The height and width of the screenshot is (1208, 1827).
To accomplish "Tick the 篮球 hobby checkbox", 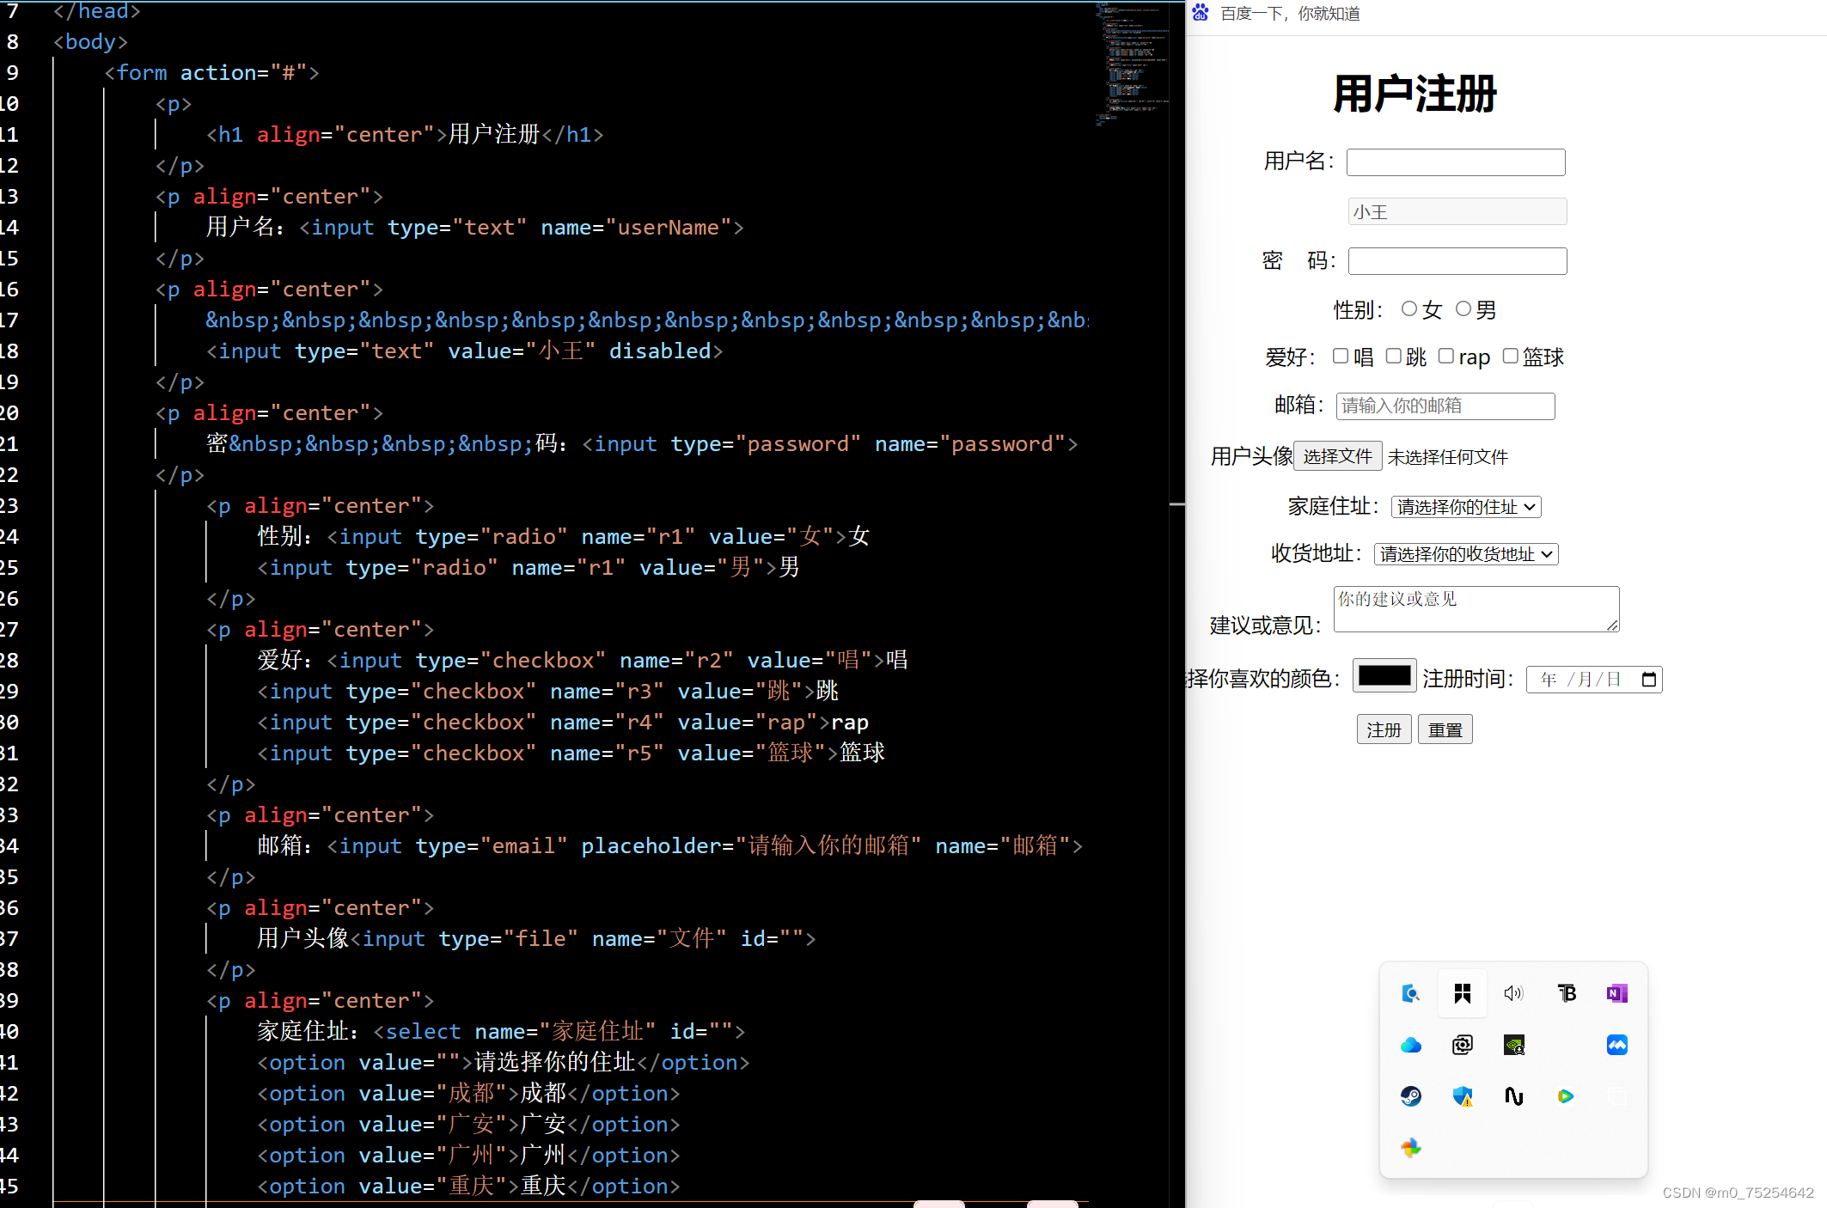I will click(1510, 356).
